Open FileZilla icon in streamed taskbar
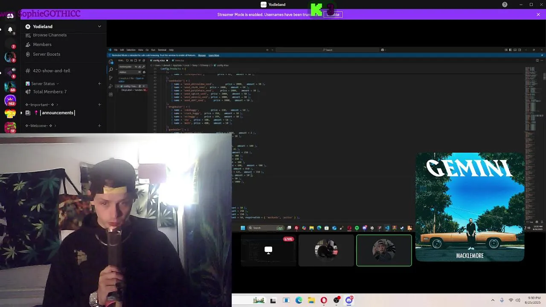546x307 pixels. point(296,228)
